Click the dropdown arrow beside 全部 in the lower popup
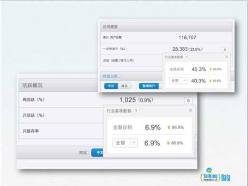 134,143
